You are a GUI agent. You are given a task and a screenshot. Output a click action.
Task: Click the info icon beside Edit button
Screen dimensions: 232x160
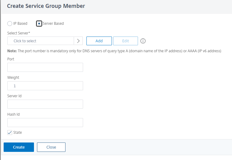(143, 41)
